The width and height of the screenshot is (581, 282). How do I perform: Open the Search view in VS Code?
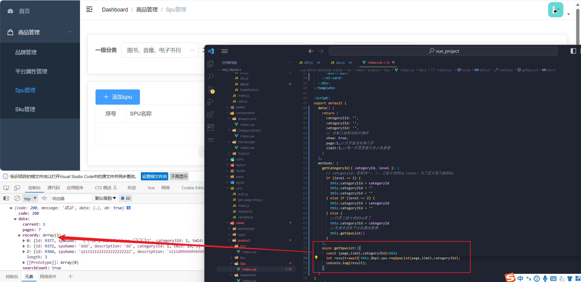[x=211, y=76]
